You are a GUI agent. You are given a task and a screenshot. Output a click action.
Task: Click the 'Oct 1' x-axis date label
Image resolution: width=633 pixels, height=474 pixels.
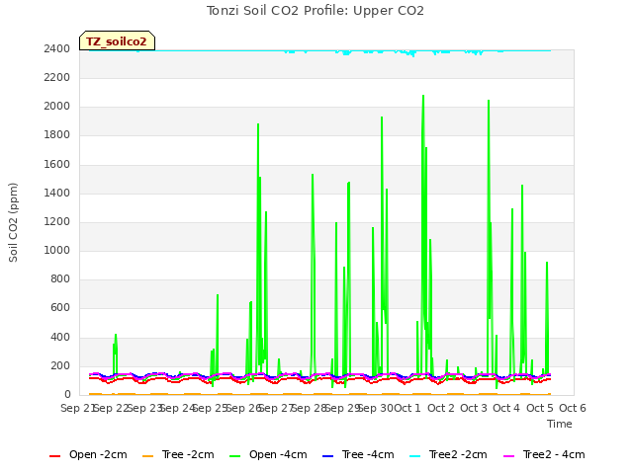coord(407,408)
